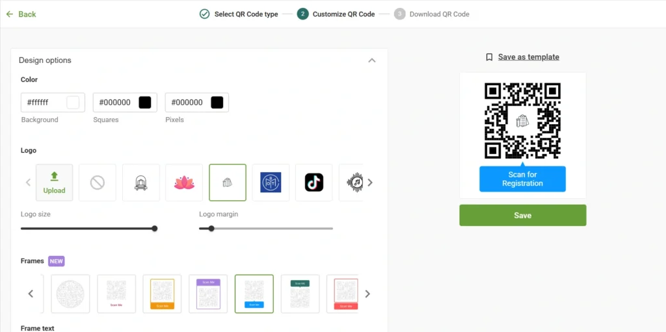Image resolution: width=666 pixels, height=332 pixels.
Task: Click the Color section heading
Action: point(29,79)
